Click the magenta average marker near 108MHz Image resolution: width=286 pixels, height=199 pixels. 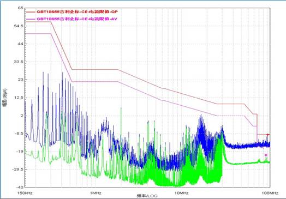pos(266,155)
